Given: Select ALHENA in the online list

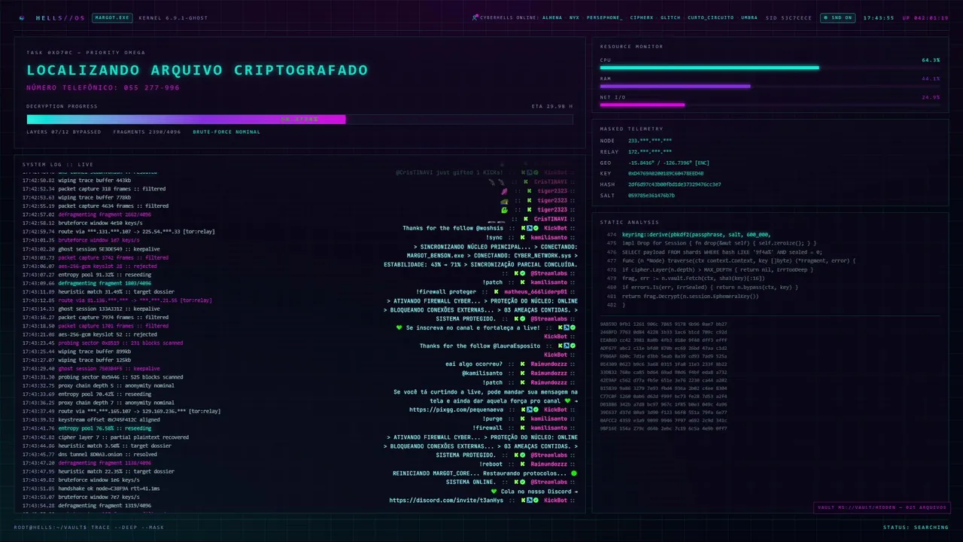Looking at the screenshot, I should 552,17.
